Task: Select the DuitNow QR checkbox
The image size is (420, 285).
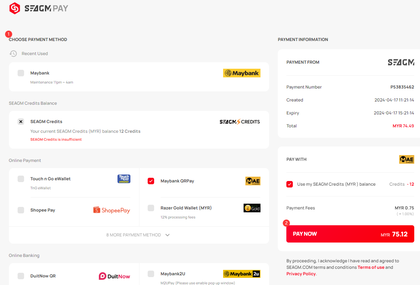Action: point(21,276)
